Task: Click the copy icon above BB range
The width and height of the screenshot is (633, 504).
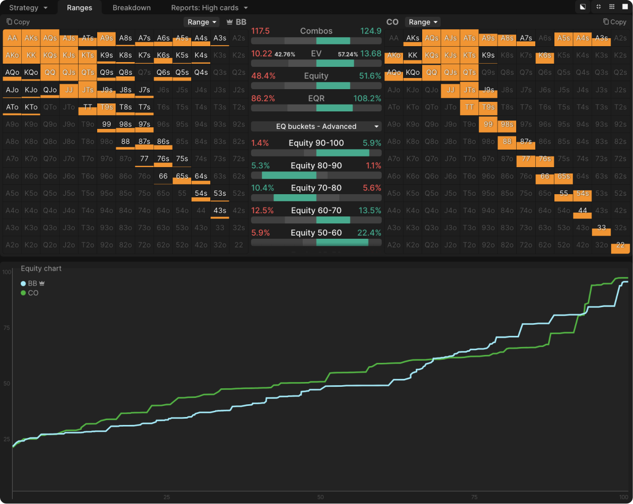Action: tap(10, 22)
